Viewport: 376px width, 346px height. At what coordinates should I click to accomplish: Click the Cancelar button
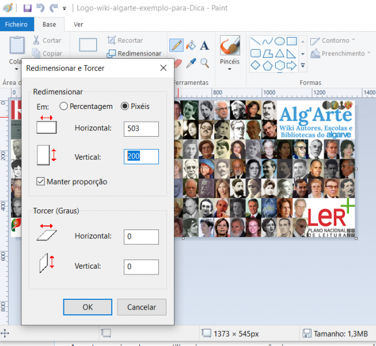[142, 307]
